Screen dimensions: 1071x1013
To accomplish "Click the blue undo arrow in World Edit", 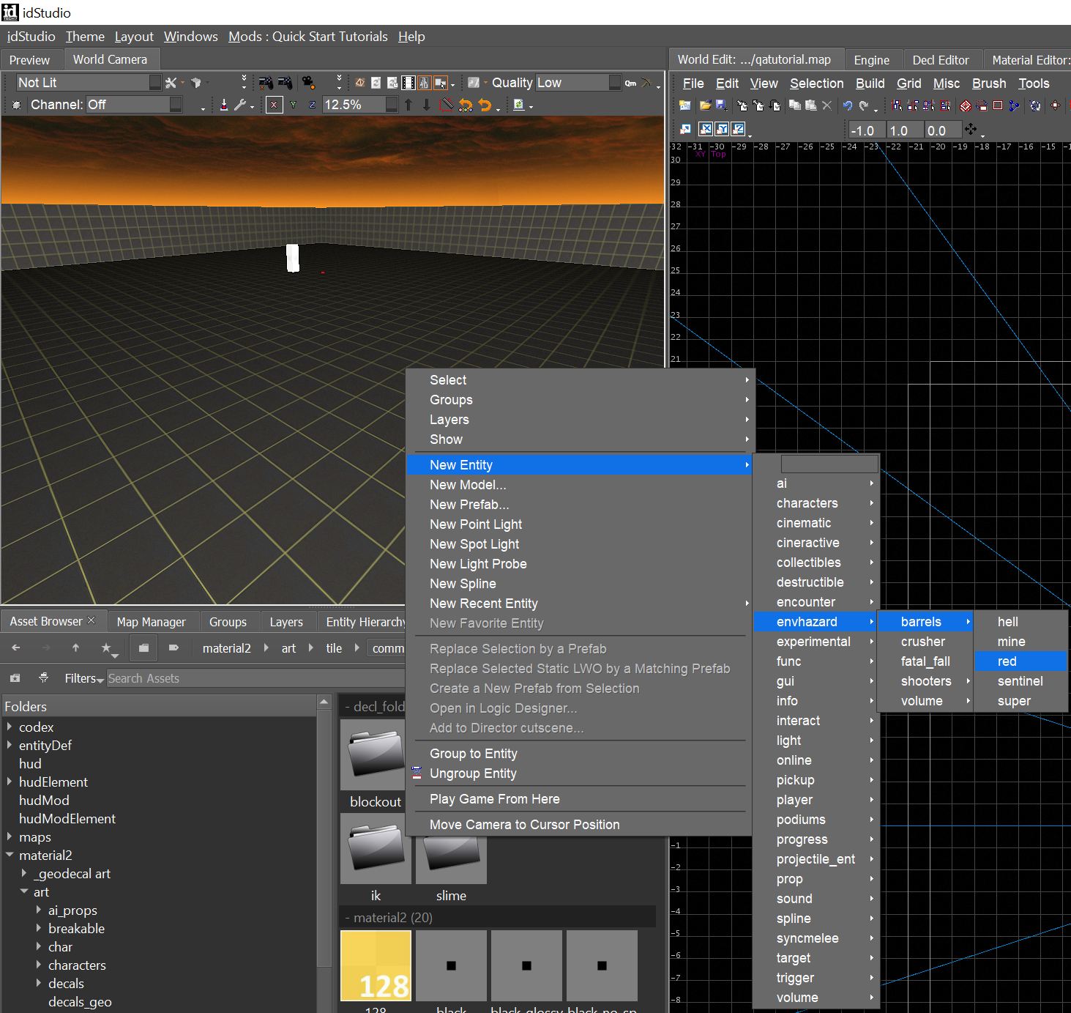I will pyautogui.click(x=847, y=105).
